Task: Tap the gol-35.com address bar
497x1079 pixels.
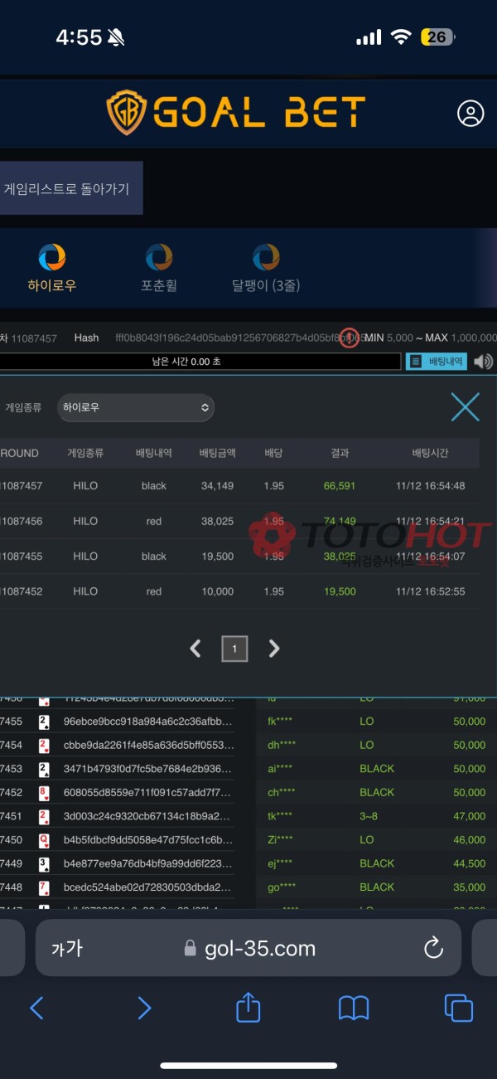Action: click(x=248, y=948)
